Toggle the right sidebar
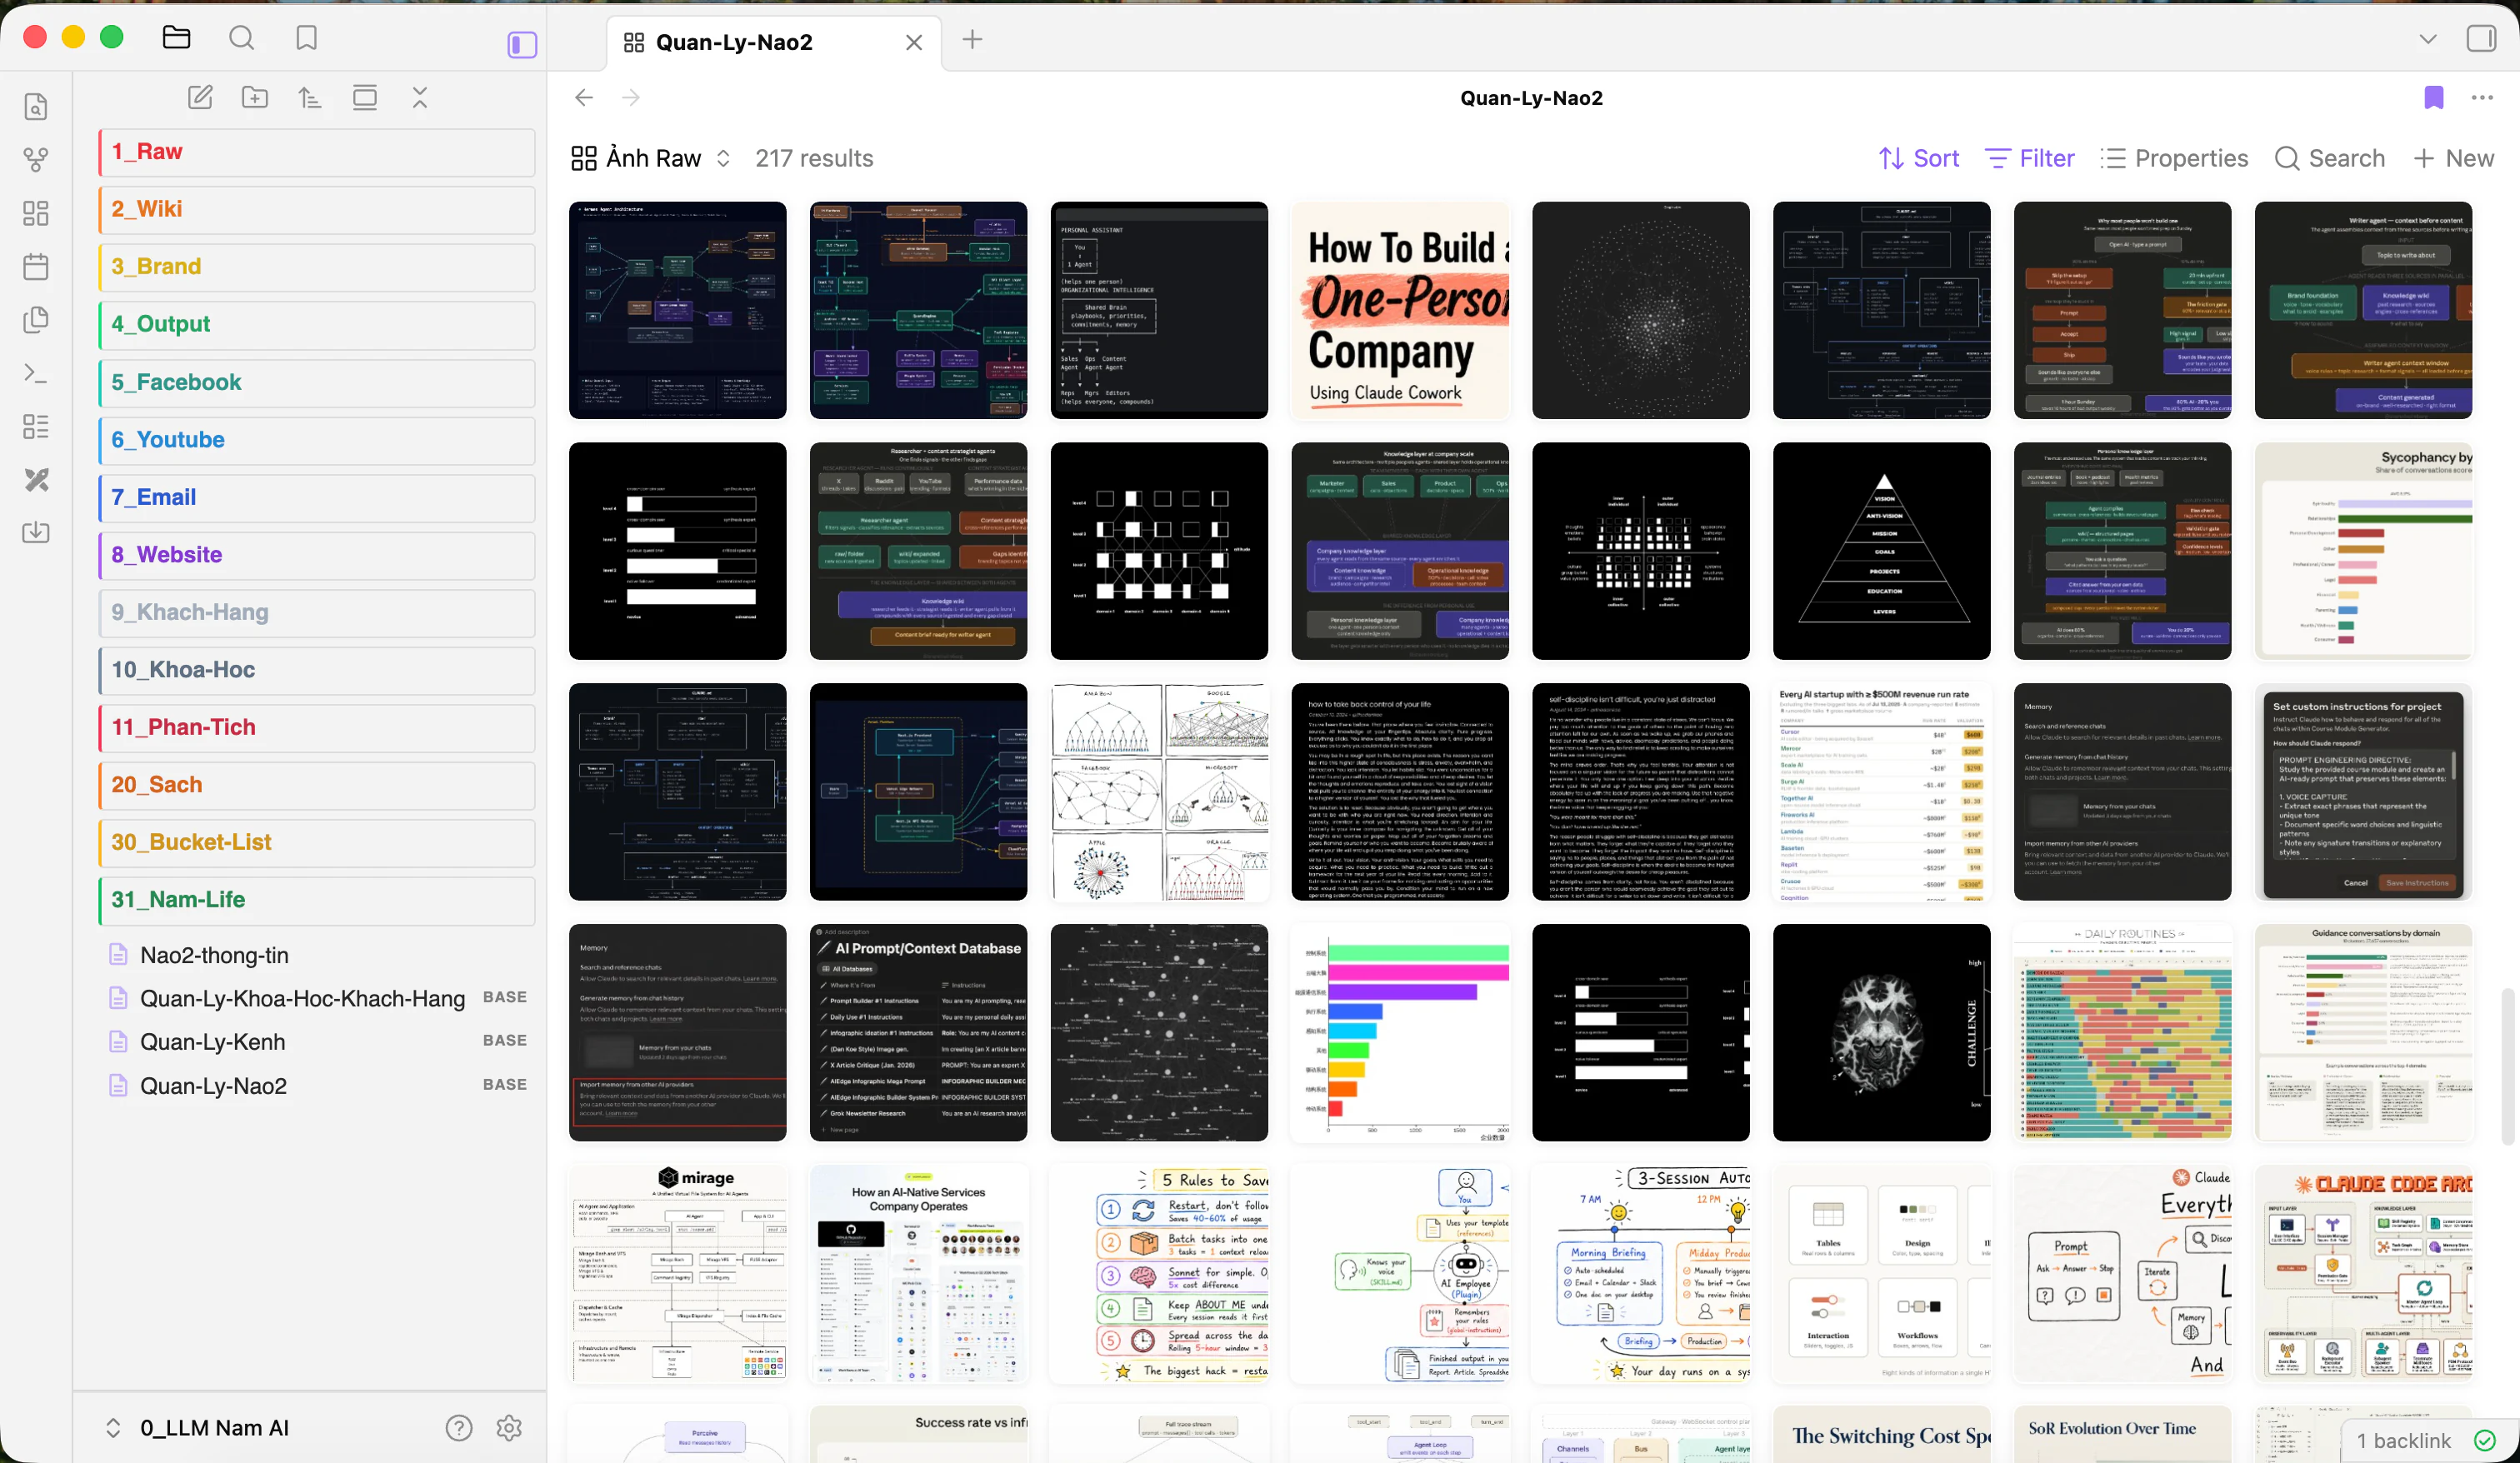 (2482, 38)
